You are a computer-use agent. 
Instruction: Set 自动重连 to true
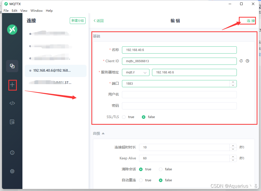pos(141,180)
